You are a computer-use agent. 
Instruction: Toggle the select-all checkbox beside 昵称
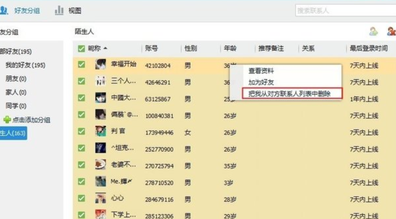(81, 49)
